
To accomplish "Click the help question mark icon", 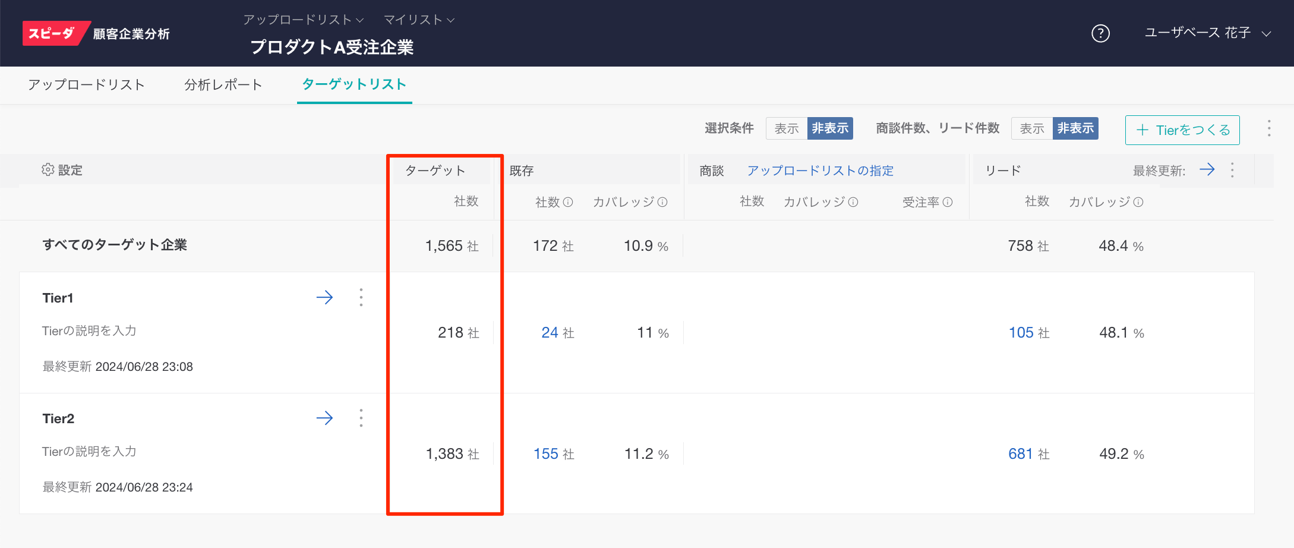I will click(1100, 33).
